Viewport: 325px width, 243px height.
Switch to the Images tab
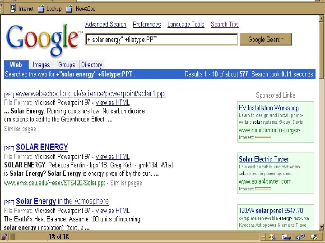click(41, 65)
